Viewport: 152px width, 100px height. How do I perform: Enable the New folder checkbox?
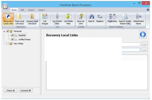click(x=8, y=44)
